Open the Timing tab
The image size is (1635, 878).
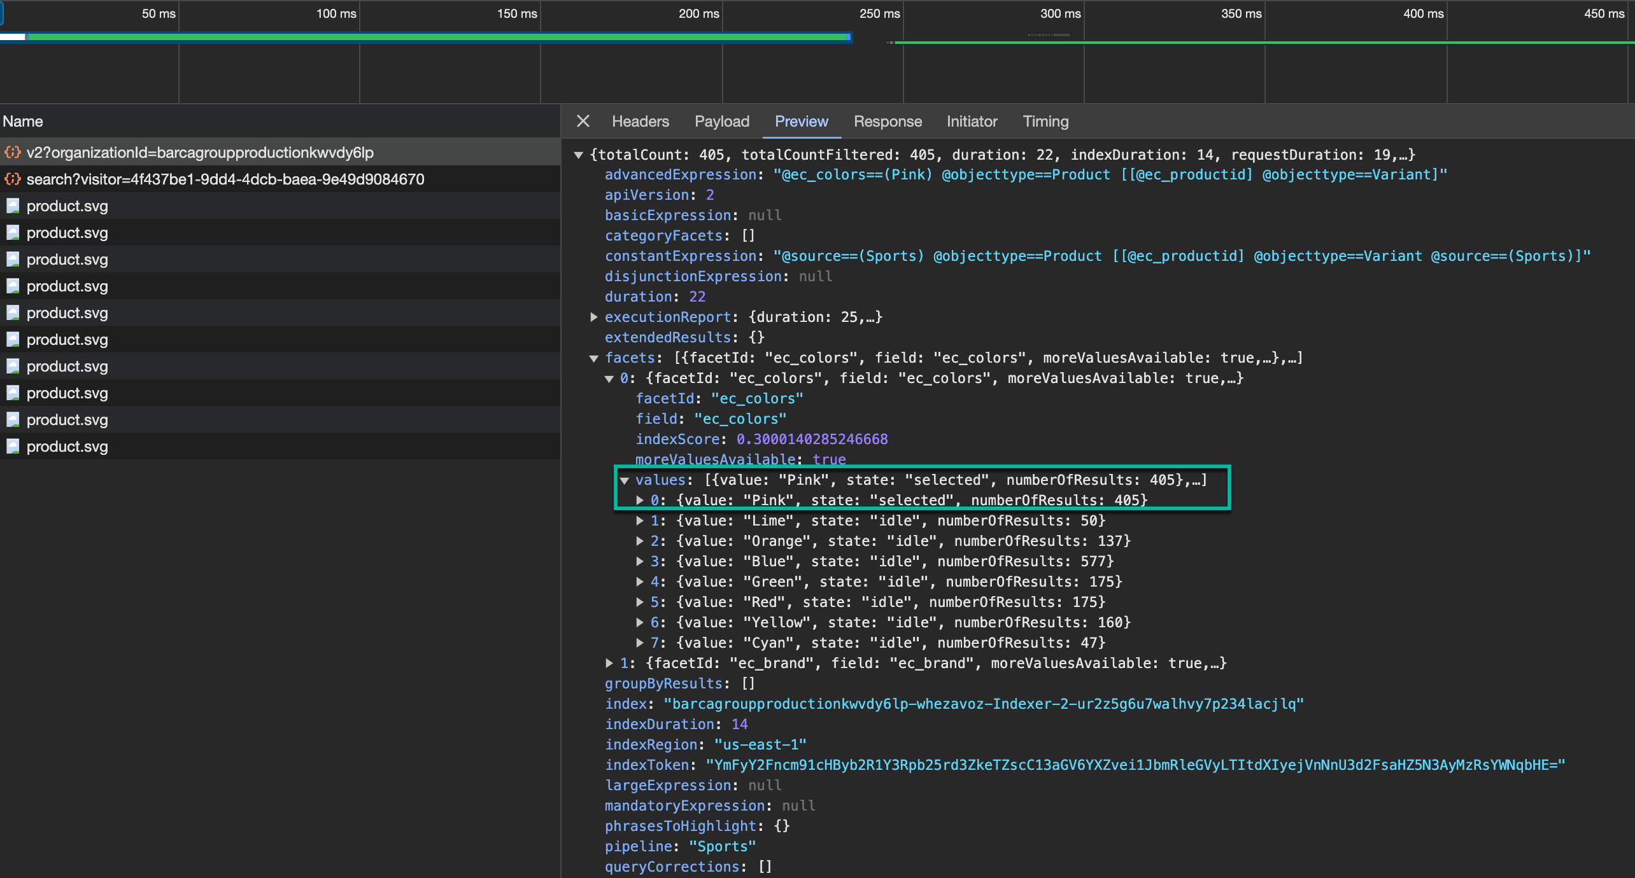pos(1045,121)
